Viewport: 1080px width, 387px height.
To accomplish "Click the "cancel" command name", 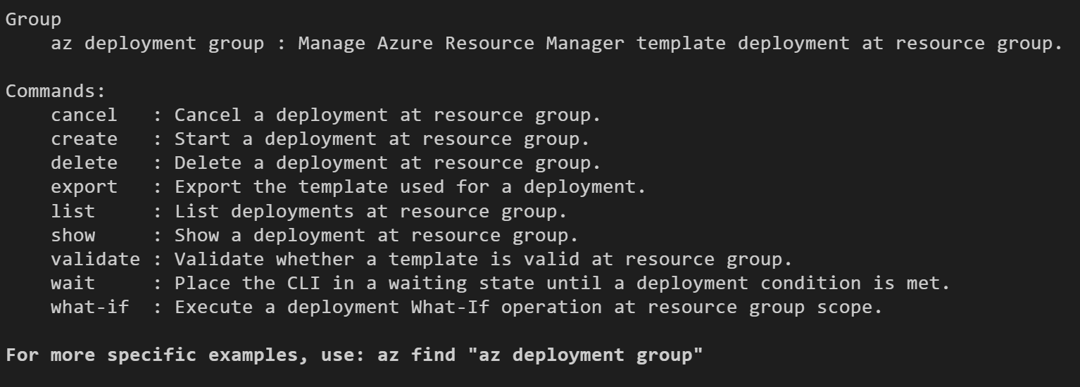I will click(x=84, y=115).
